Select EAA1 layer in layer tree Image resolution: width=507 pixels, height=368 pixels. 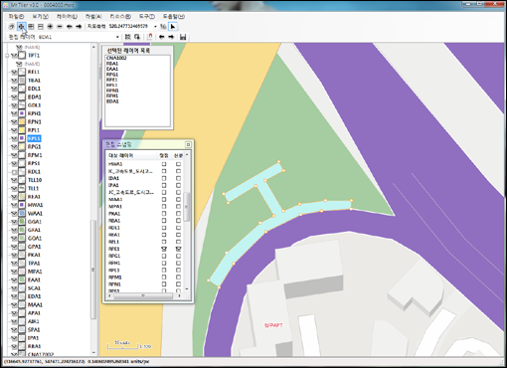coord(34,279)
